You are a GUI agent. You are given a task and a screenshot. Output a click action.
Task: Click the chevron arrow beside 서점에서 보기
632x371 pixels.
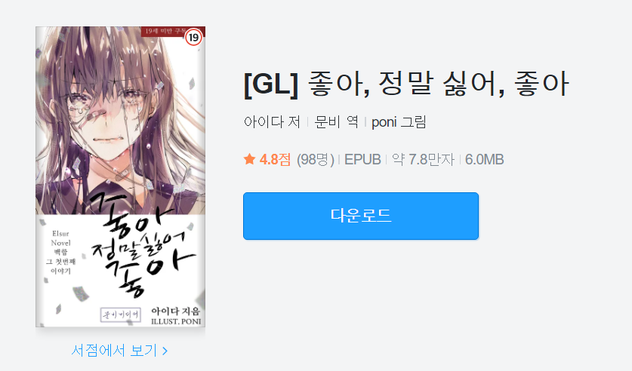[165, 351]
